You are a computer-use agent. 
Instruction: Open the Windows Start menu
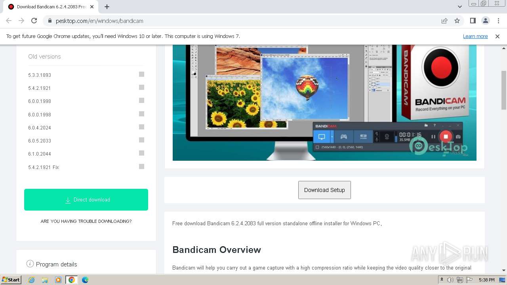click(11, 279)
